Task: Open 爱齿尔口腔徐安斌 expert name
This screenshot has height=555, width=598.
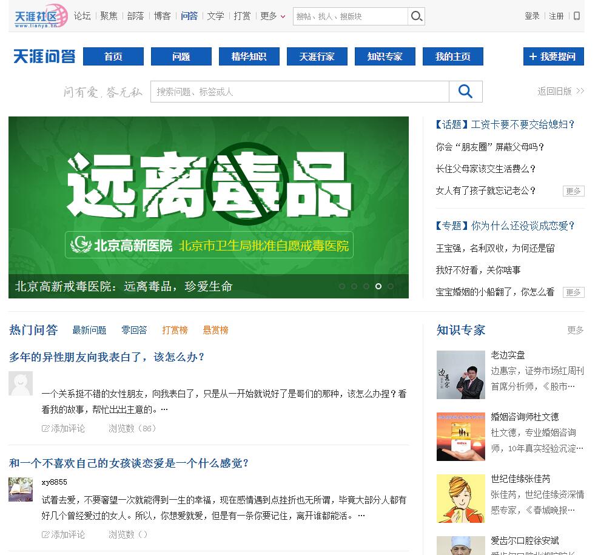Action: tap(525, 540)
